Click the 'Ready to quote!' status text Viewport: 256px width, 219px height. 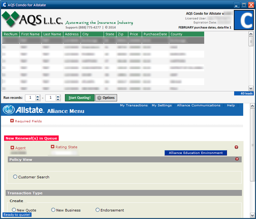click(x=17, y=215)
